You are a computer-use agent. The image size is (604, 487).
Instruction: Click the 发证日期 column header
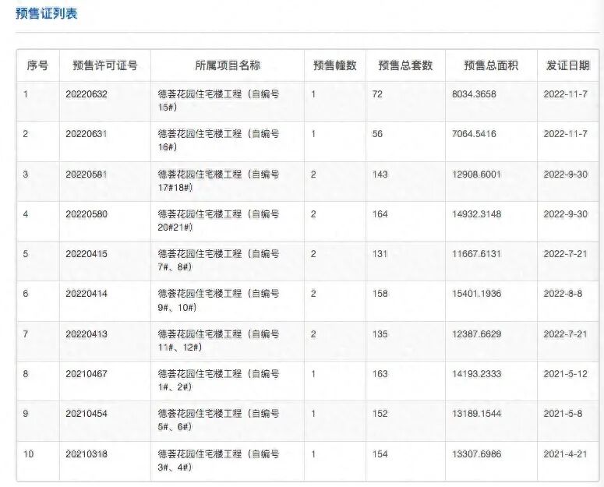[x=568, y=65]
